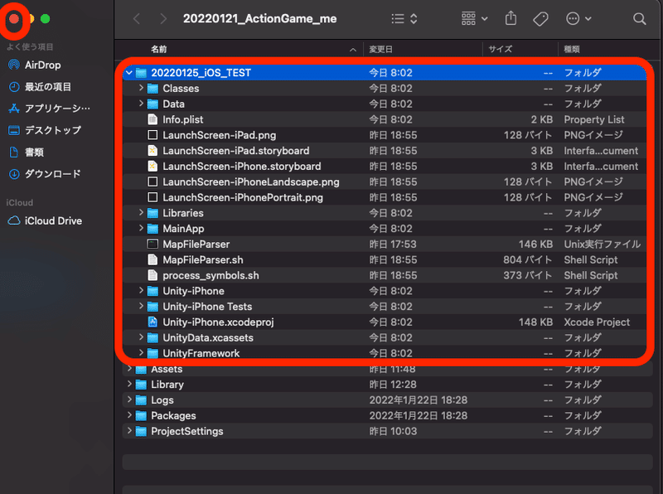
Task: Sort by the 名前 column header
Action: pos(159,49)
